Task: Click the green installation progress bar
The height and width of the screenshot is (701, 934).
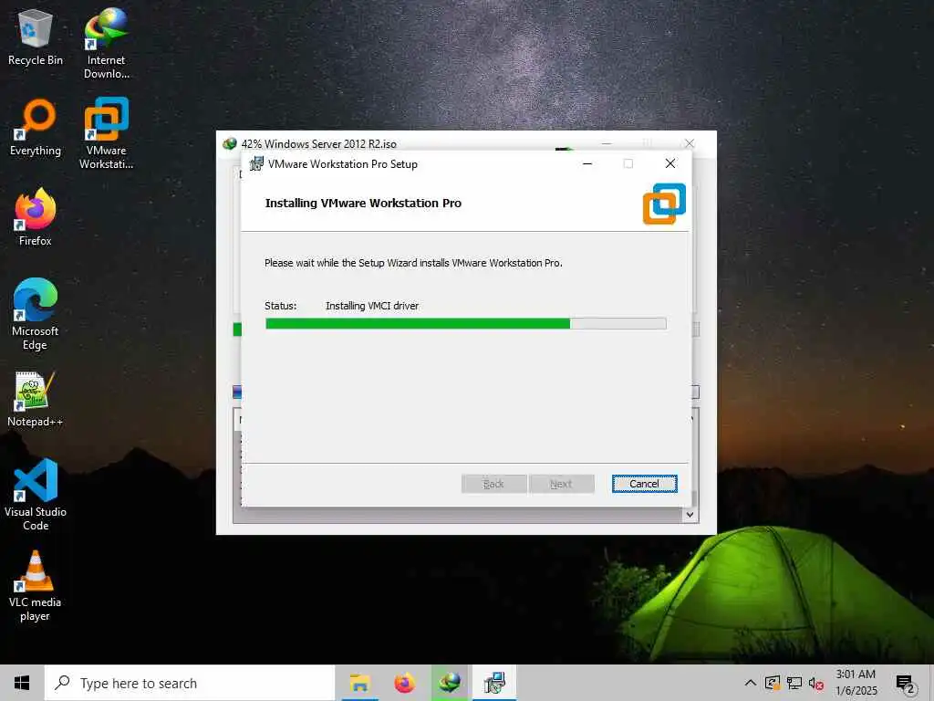Action: tap(466, 324)
